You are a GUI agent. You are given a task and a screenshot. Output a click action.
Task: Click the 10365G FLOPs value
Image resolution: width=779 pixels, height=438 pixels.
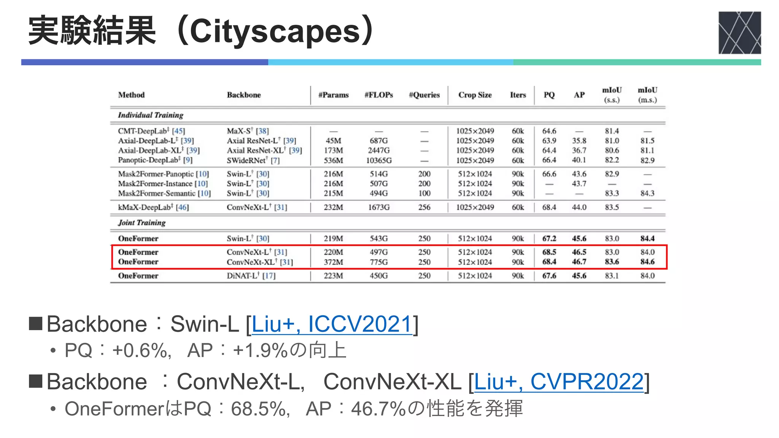tap(379, 160)
